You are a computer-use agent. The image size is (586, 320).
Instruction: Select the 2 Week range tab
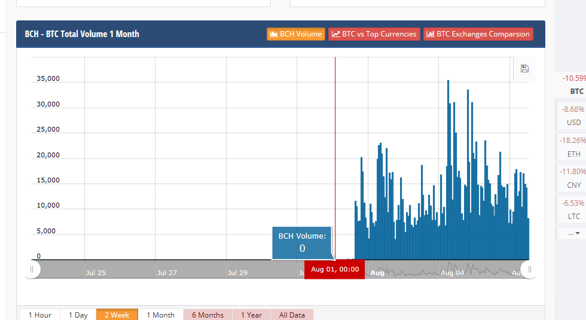pos(117,315)
